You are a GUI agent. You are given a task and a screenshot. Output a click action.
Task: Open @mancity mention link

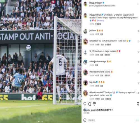[100, 20]
